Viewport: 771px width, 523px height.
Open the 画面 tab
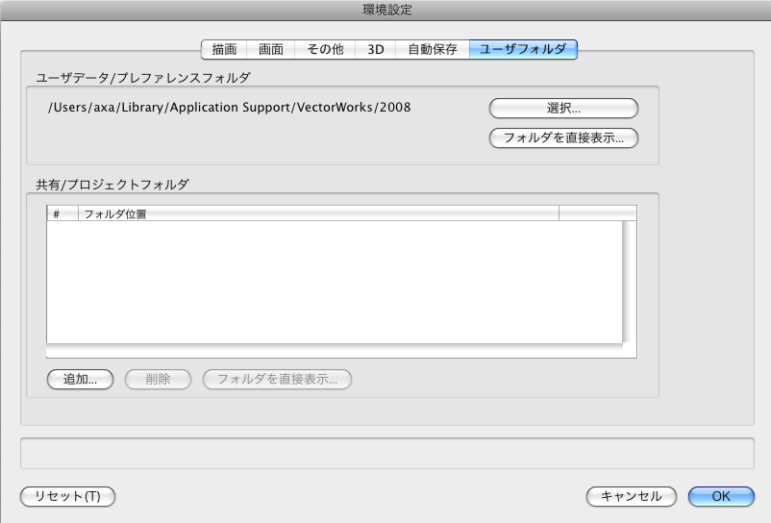click(x=270, y=49)
